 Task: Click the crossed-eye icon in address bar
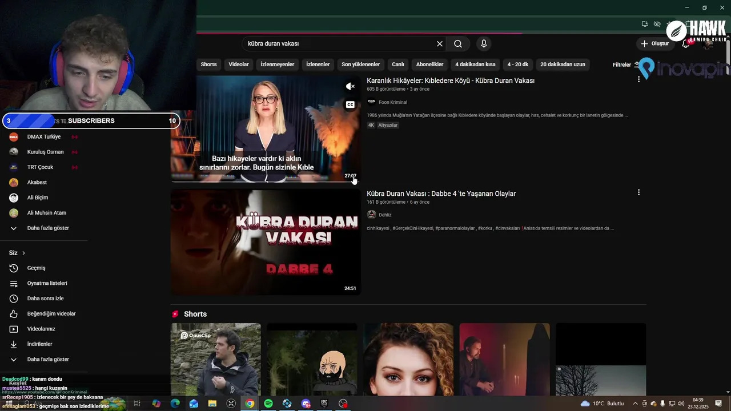click(x=657, y=24)
